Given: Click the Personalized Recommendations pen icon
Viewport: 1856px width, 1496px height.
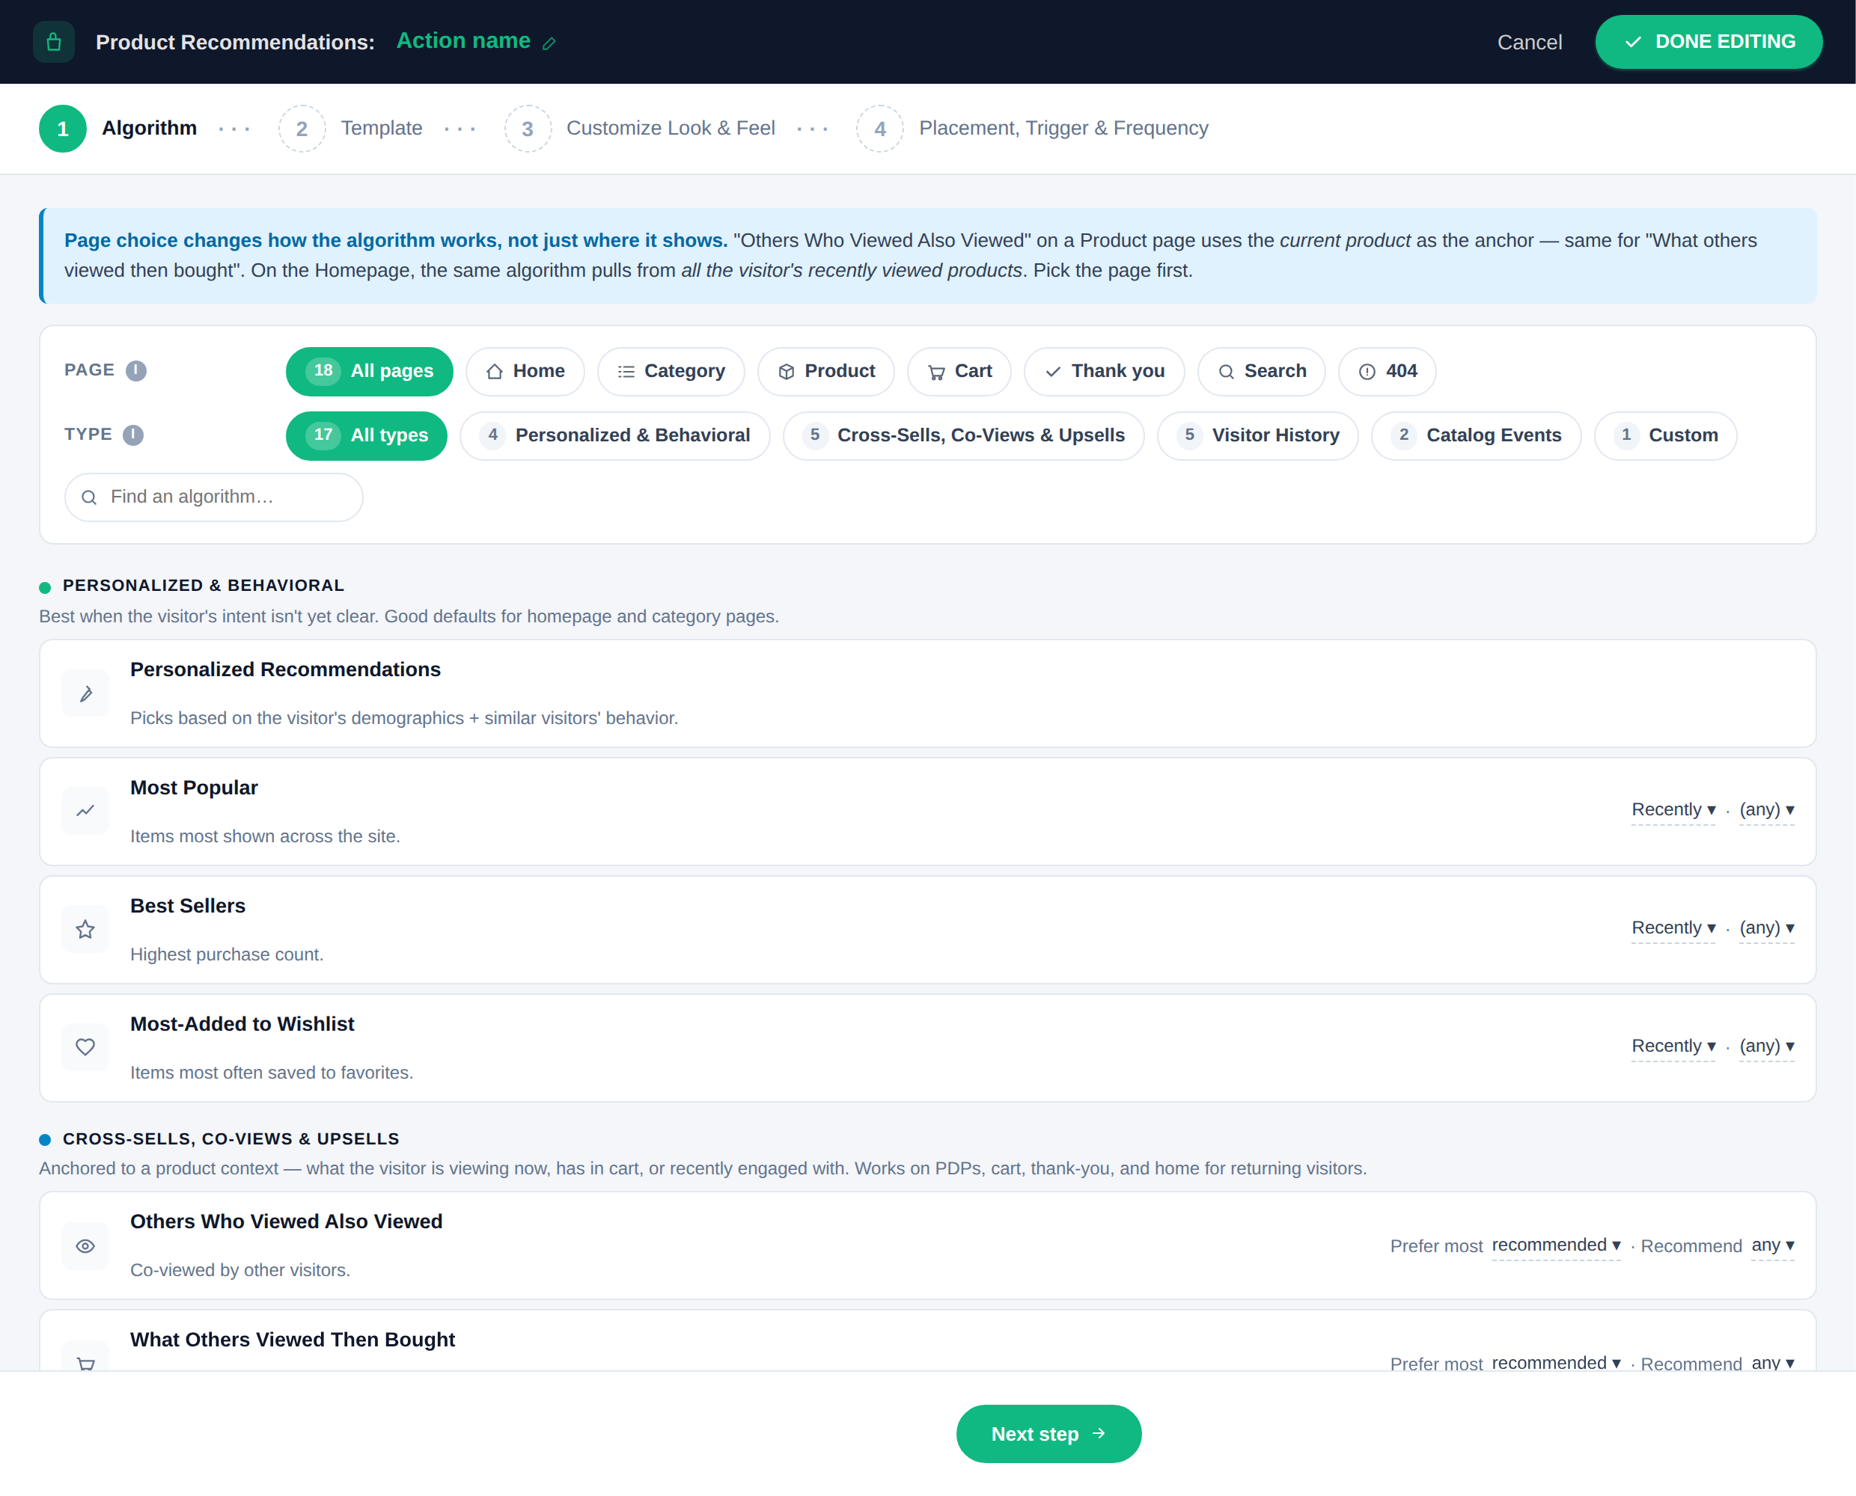Looking at the screenshot, I should [85, 693].
